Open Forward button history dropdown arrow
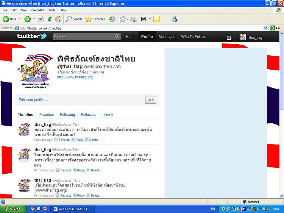The width and height of the screenshot is (284, 213). (34, 19)
